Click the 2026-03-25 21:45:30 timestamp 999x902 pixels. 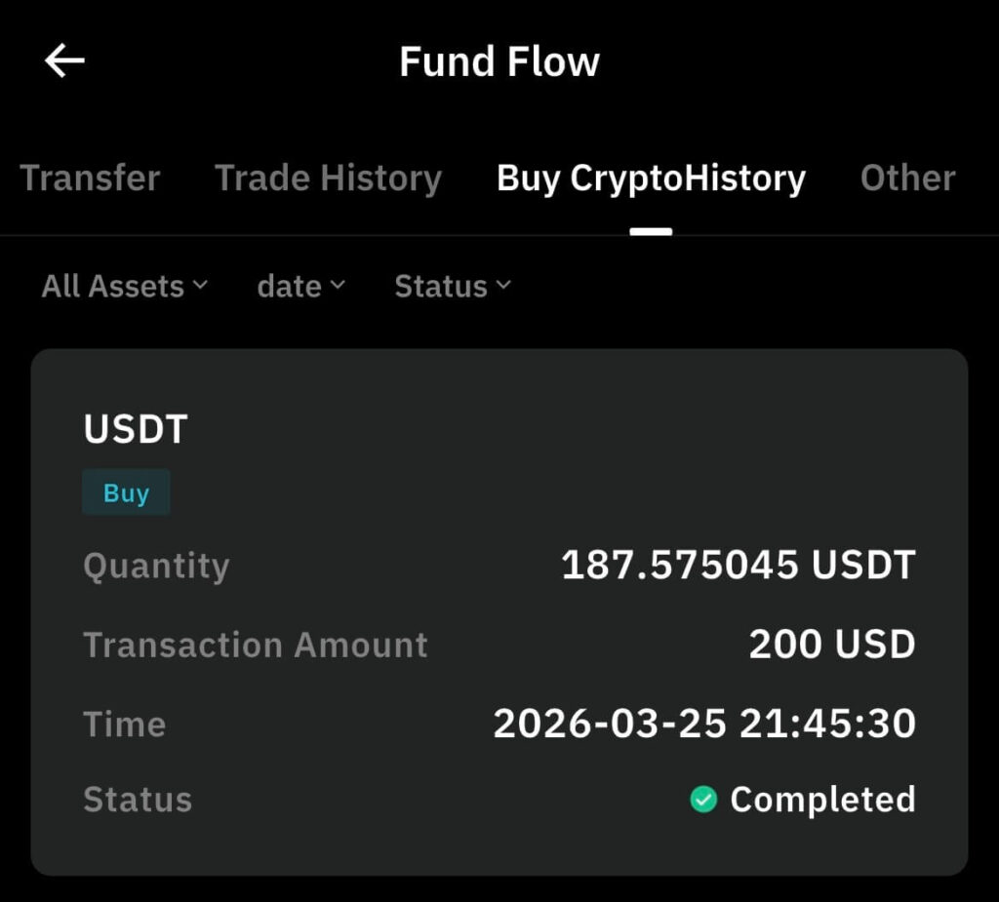(x=703, y=724)
